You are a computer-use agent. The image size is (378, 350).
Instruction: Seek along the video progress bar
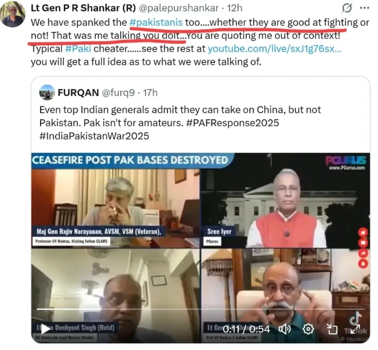click(200, 309)
